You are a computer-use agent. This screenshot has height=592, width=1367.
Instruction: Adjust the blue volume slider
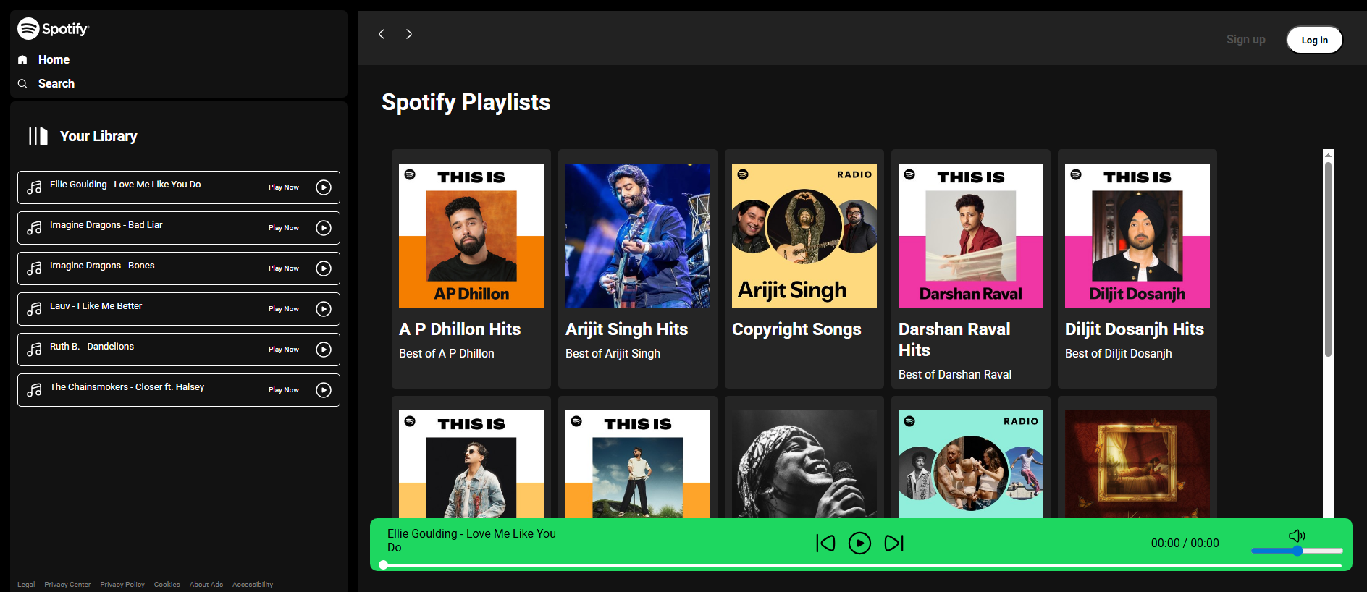click(x=1297, y=551)
